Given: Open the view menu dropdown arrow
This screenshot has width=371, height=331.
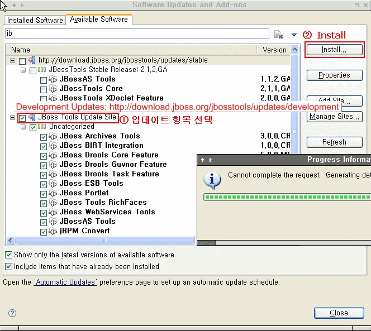Looking at the screenshot, I should pos(294,35).
